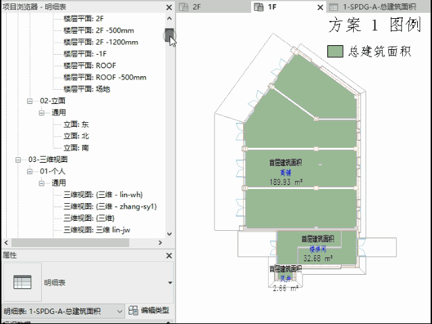Click the floor plan icon on 2F tab
This screenshot has height=324, width=432.
pyautogui.click(x=184, y=7)
